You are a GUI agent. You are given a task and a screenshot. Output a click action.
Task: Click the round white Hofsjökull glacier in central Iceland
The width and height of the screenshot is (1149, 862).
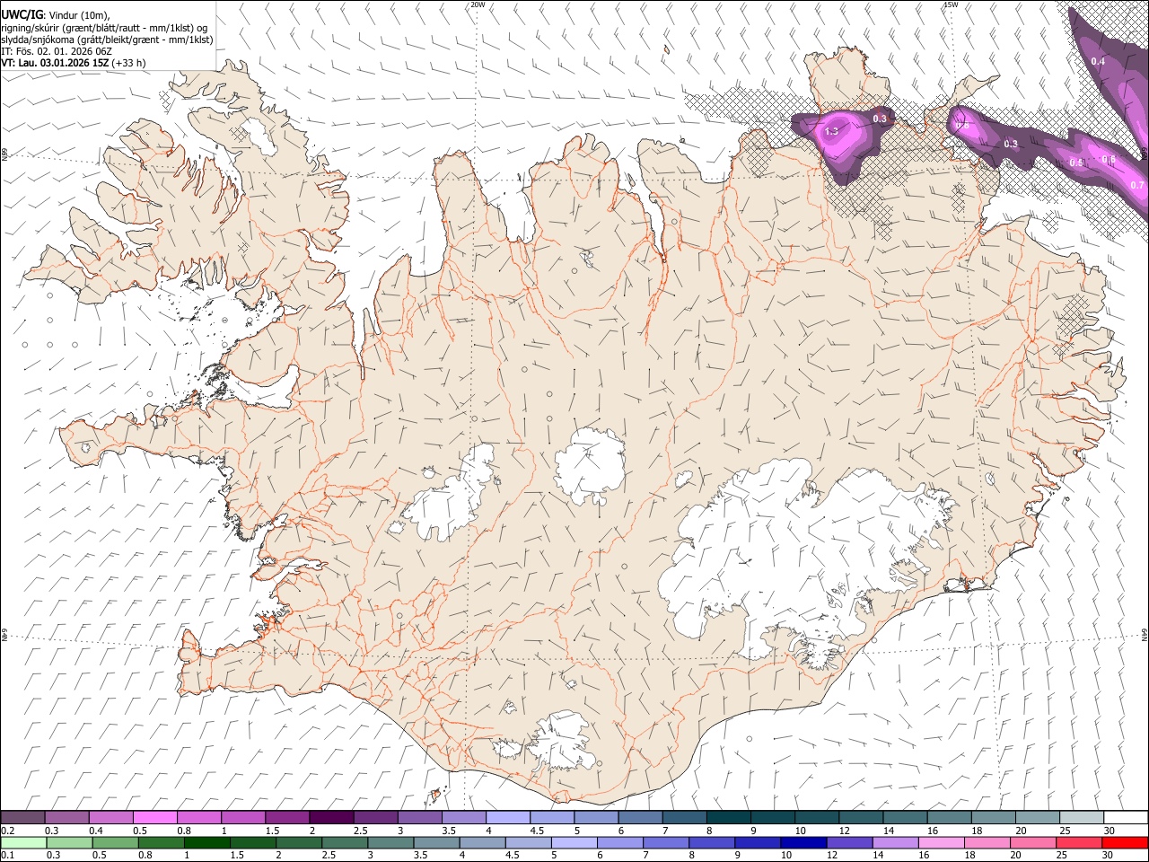pos(590,465)
